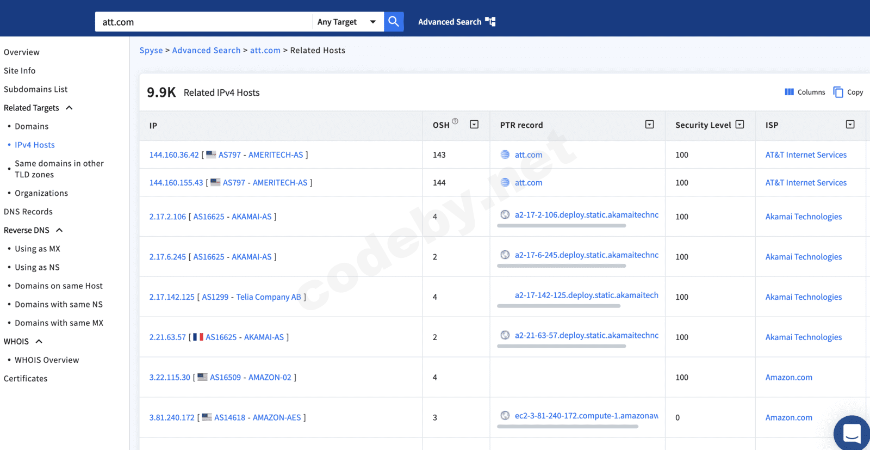The width and height of the screenshot is (870, 450).
Task: Open the Security Level column filter
Action: [739, 125]
